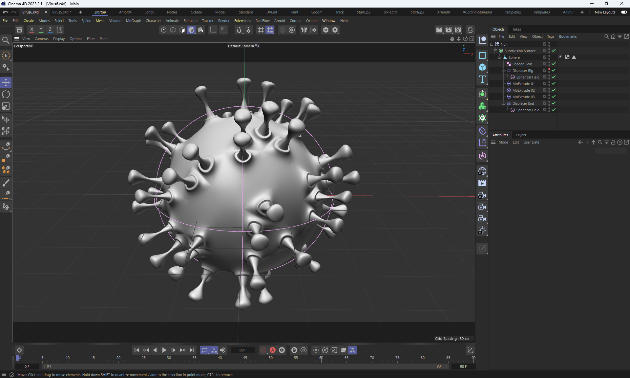
Task: Open the Cameras viewport menu
Action: click(x=41, y=39)
